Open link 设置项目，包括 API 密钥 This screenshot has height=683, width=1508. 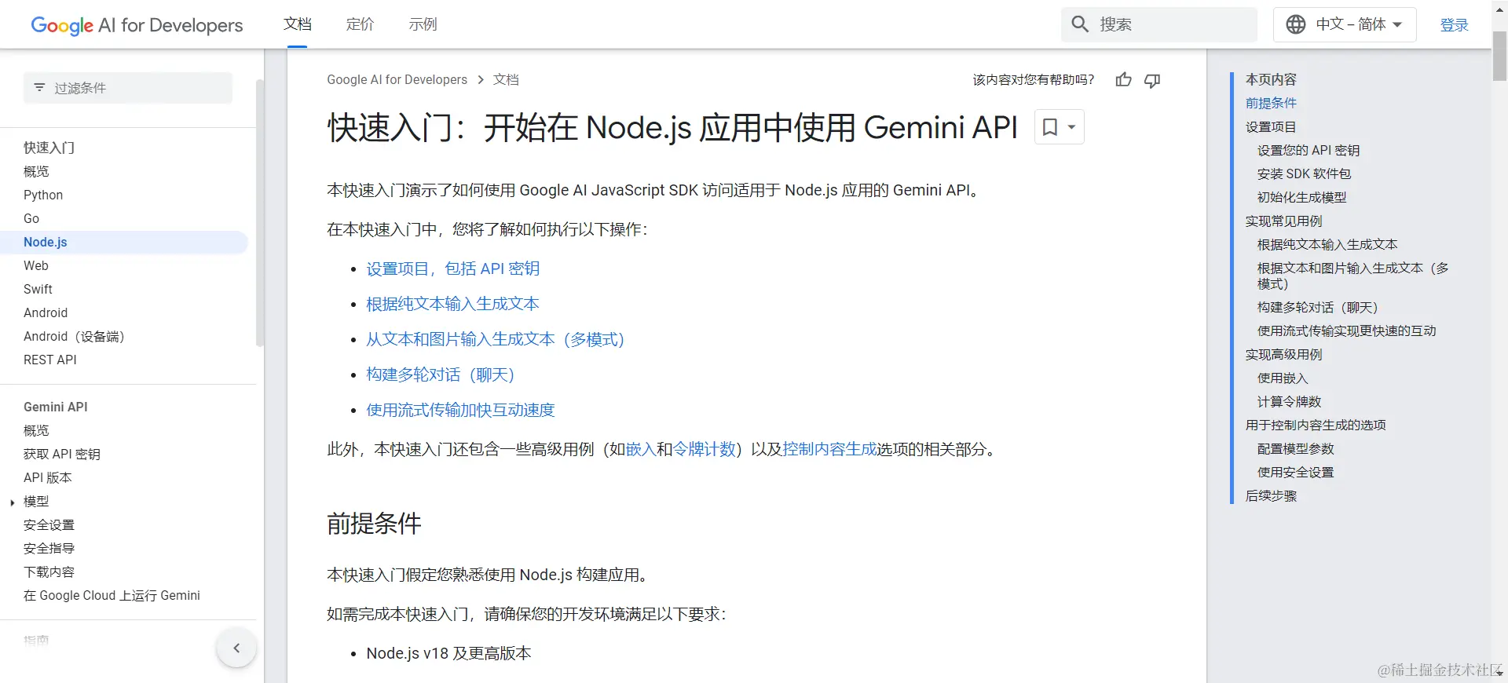coord(452,268)
